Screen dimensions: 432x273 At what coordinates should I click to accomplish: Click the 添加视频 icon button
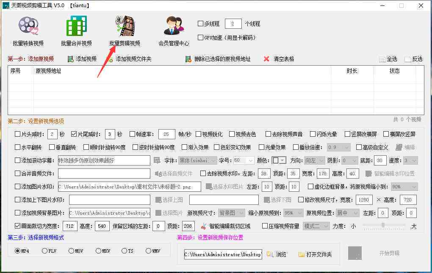point(71,59)
